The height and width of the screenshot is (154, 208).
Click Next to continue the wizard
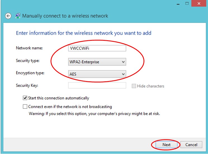pyautogui.click(x=166, y=145)
